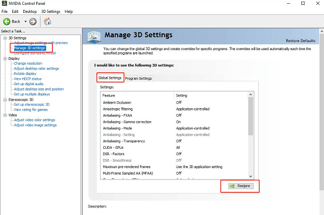Collapse the Display tree node
Viewport: 324px width, 215px height.
point(5,59)
